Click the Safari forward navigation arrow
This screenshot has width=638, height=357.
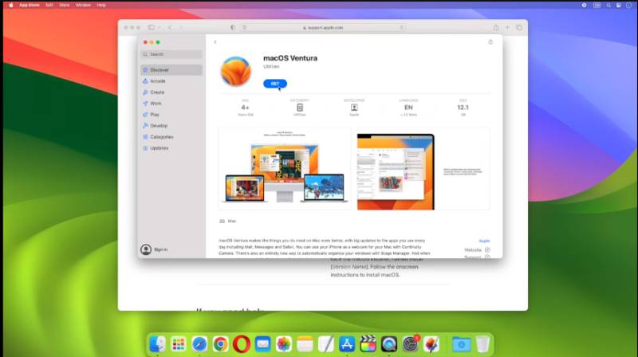tap(181, 27)
